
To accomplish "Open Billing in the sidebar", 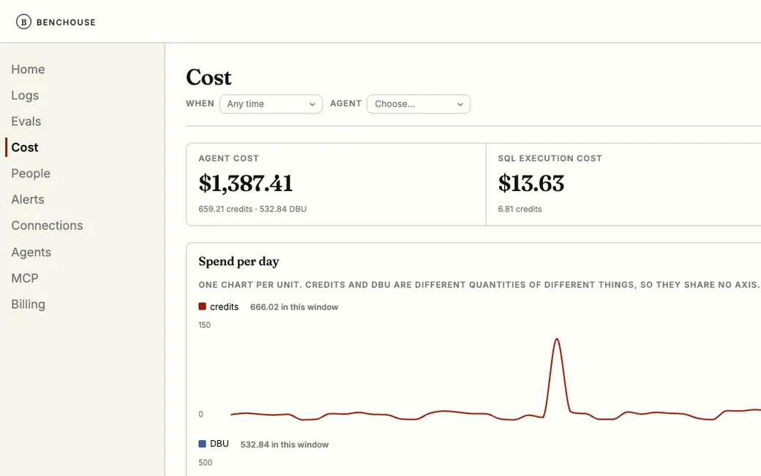I will [x=28, y=304].
